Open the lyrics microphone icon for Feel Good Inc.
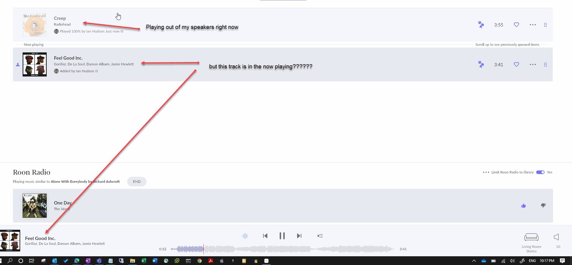This screenshot has width=572, height=265. (x=481, y=64)
